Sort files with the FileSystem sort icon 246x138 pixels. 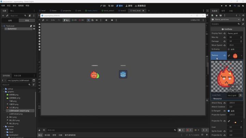tap(34, 85)
